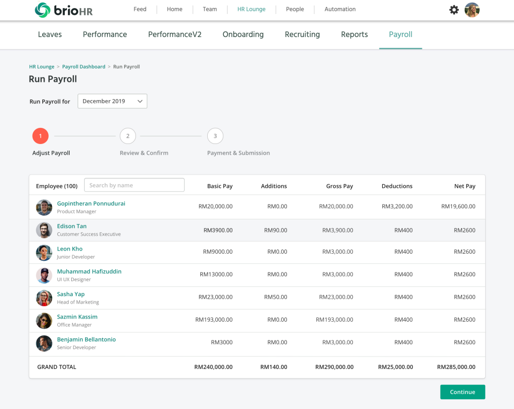
Task: Open Payroll Dashboard from the breadcrumb
Action: point(84,66)
